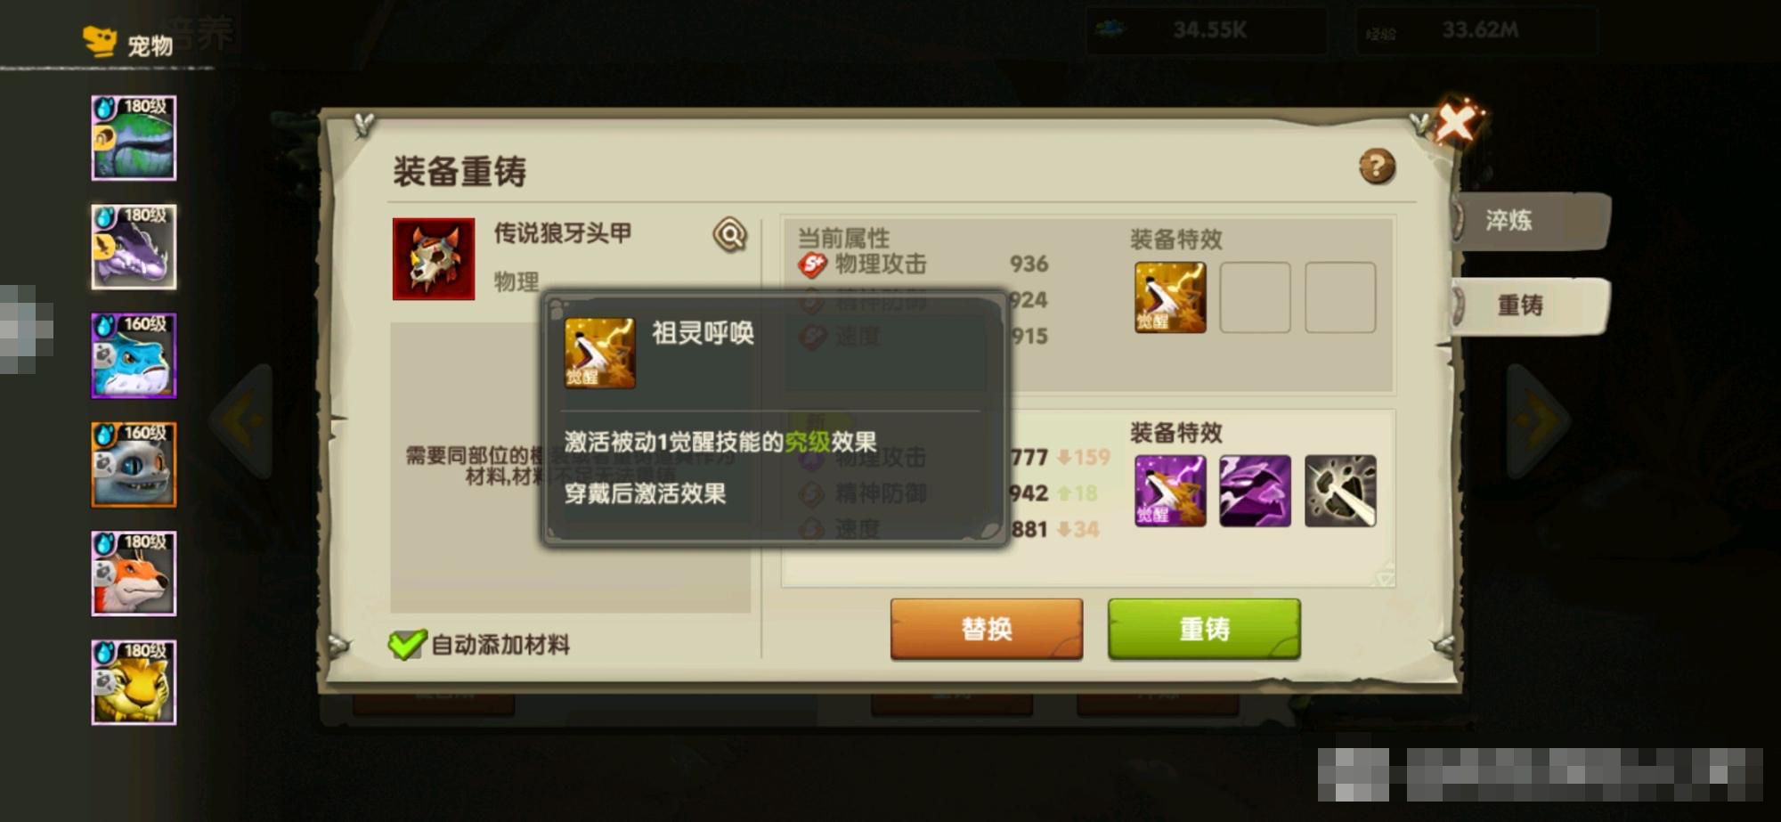Select the level 180 orange fox pet
This screenshot has width=1781, height=822.
134,574
